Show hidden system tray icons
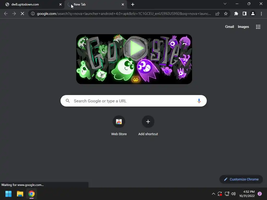Image resolution: width=267 pixels, height=200 pixels. (x=213, y=194)
